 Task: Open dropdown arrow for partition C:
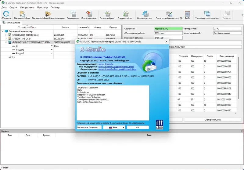(x=52, y=46)
